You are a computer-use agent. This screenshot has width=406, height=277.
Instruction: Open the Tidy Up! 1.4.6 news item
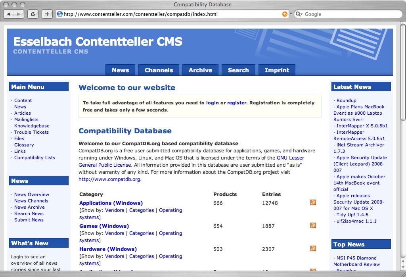point(352,215)
